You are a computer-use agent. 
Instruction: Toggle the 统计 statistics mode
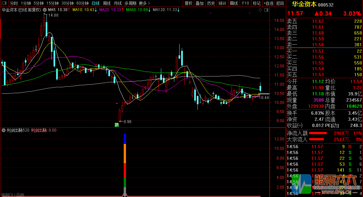[222, 3]
